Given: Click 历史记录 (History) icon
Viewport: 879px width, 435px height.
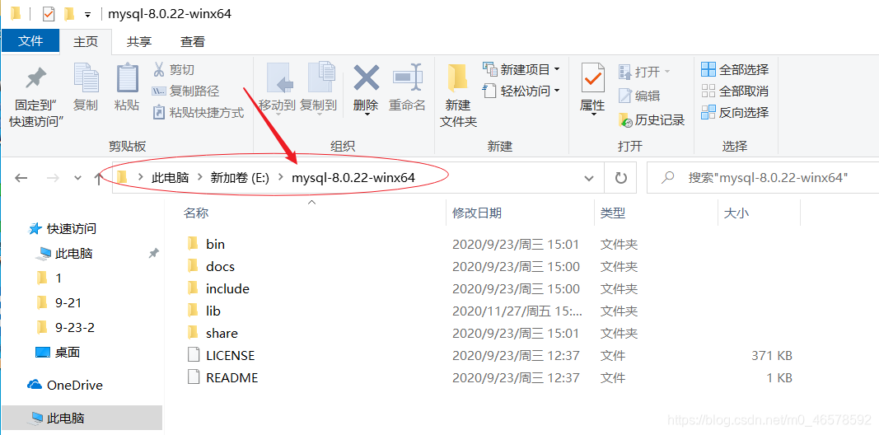Looking at the screenshot, I should click(625, 119).
